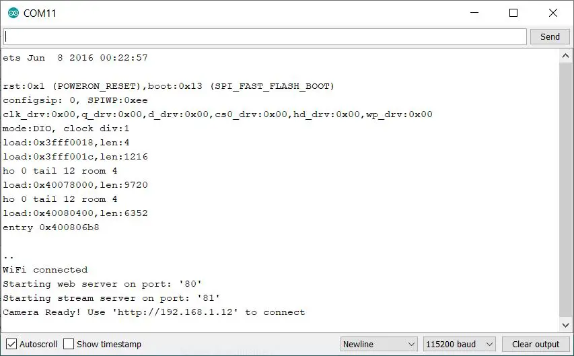Screen dimensions: 574x356
Task: Open the Newline line-ending dropdown
Action: tap(379, 345)
